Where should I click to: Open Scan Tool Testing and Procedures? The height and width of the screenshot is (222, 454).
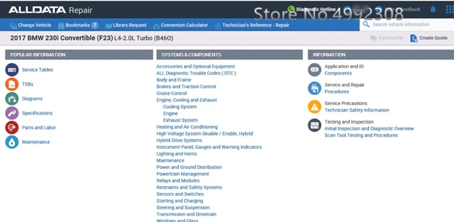361,135
